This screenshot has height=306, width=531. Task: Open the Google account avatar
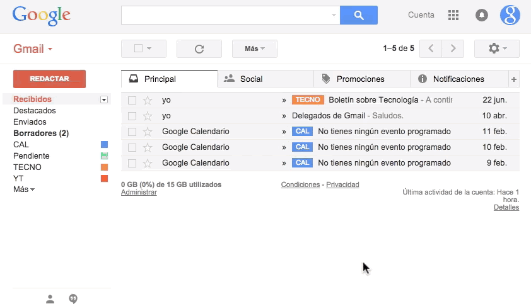tap(510, 15)
